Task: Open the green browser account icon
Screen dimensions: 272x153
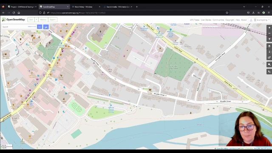Action: [263, 13]
